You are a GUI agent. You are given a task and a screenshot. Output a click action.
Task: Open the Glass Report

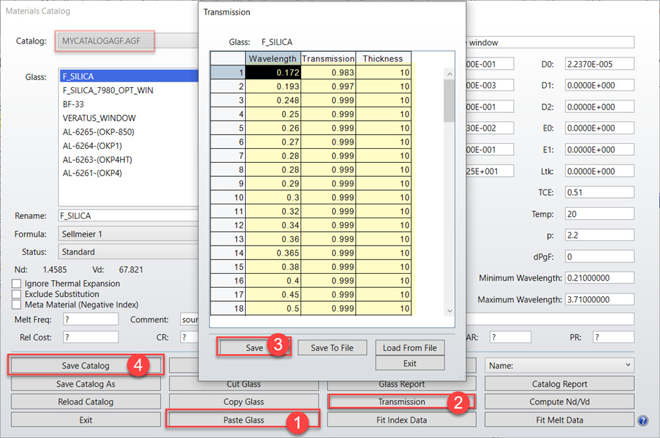click(x=401, y=383)
